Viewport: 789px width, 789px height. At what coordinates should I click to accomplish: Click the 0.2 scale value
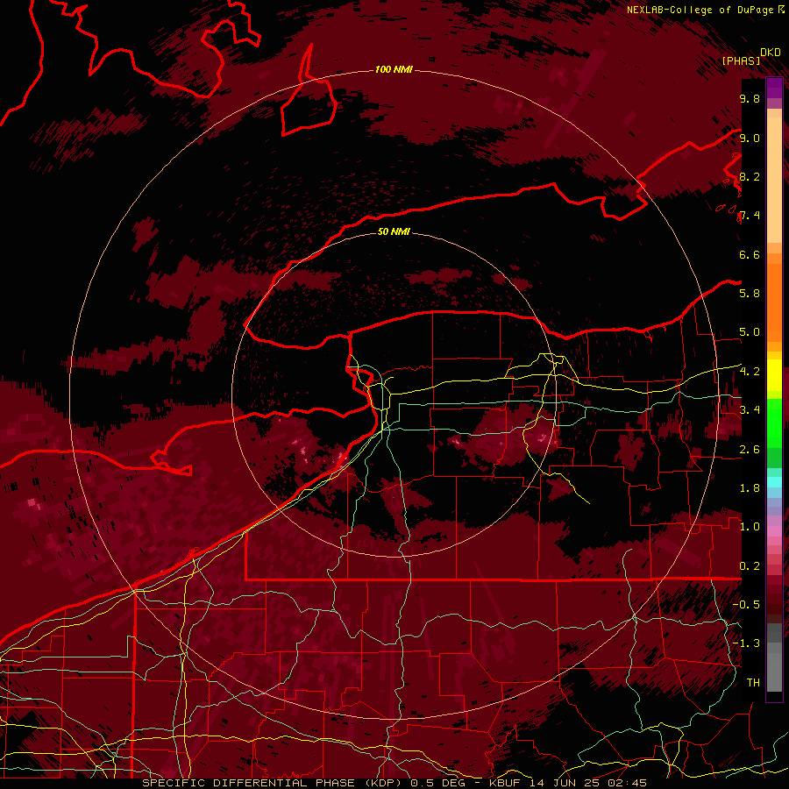coord(750,566)
